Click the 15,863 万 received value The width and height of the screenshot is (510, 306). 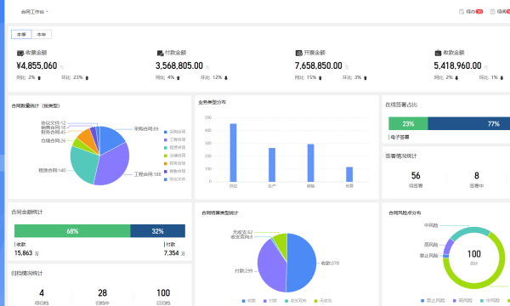click(x=26, y=253)
